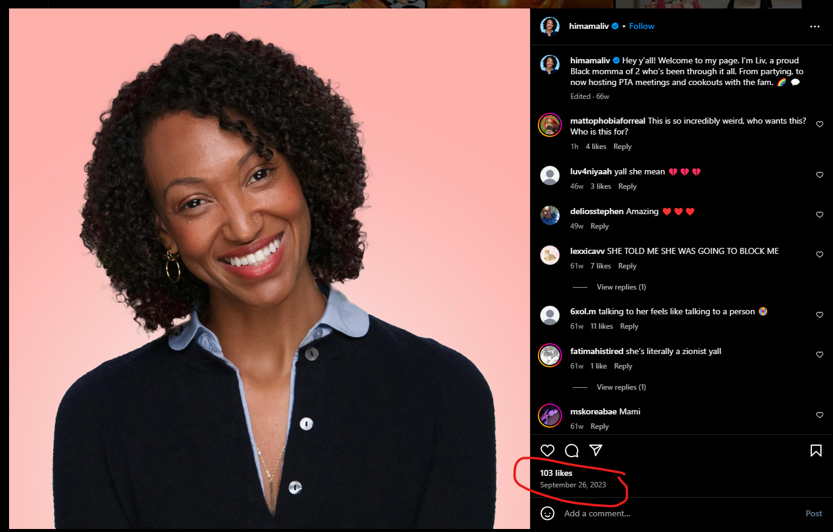Image resolution: width=833 pixels, height=532 pixels.
Task: Like mskoreabae's comment heart
Action: point(820,415)
